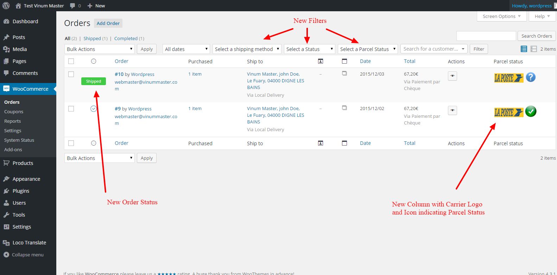Open All dates dropdown
Screen dimensions: 557x275
186,49
